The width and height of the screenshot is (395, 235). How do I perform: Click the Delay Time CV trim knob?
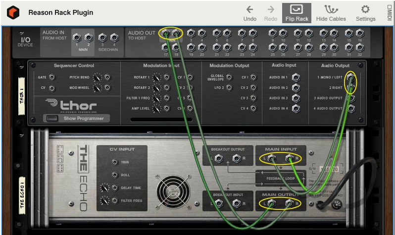[x=104, y=188]
